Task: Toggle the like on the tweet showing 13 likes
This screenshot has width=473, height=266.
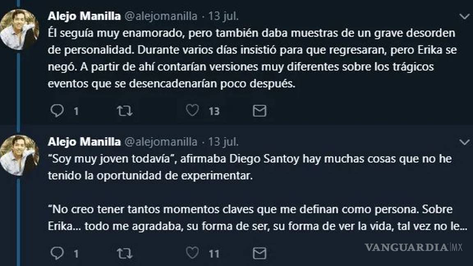Action: click(x=191, y=110)
